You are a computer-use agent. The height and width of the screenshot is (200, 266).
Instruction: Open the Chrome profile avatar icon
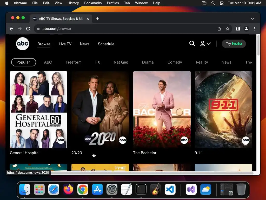pos(246,29)
